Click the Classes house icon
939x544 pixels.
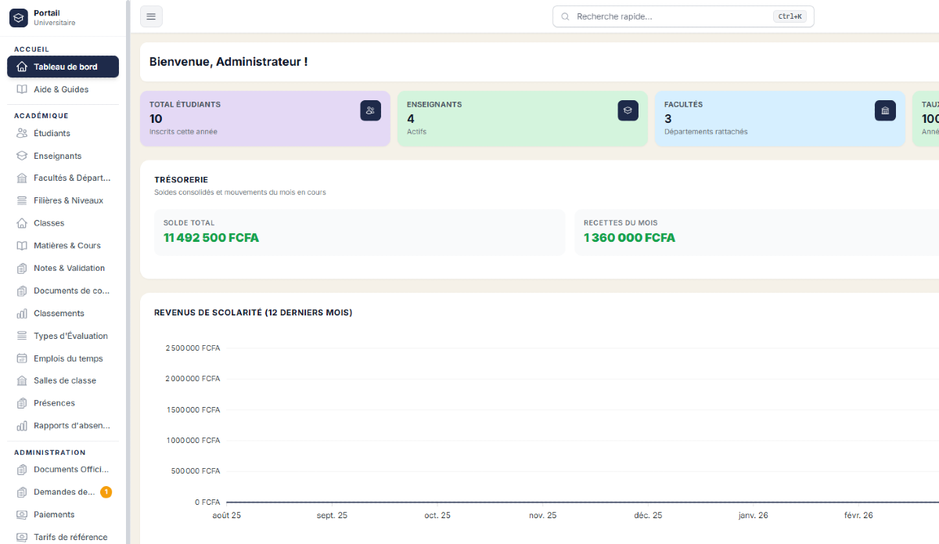[22, 223]
